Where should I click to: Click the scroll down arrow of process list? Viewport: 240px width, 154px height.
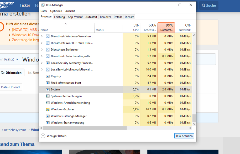pyautogui.click(x=194, y=124)
